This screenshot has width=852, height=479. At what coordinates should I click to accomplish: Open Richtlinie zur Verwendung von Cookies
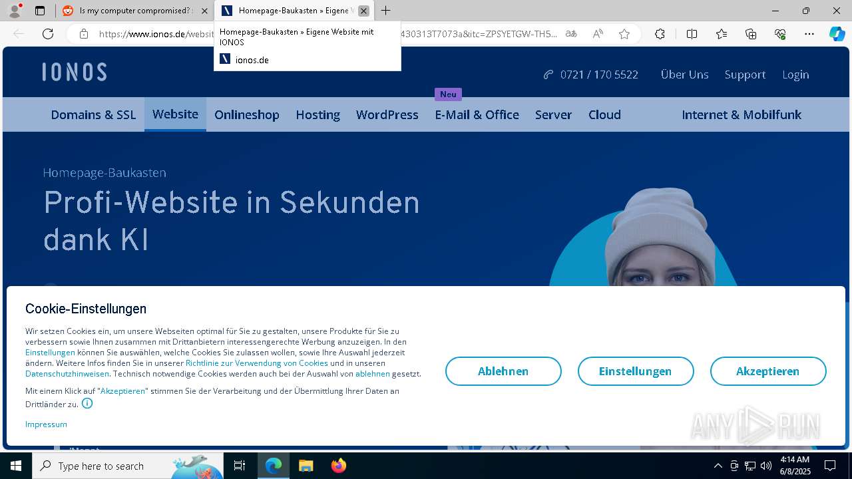coord(257,363)
